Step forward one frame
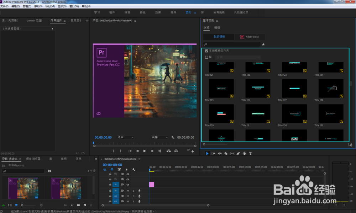 click(x=152, y=151)
